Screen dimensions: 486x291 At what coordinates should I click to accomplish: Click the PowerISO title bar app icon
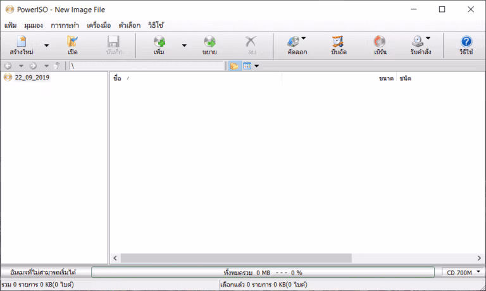pyautogui.click(x=9, y=9)
